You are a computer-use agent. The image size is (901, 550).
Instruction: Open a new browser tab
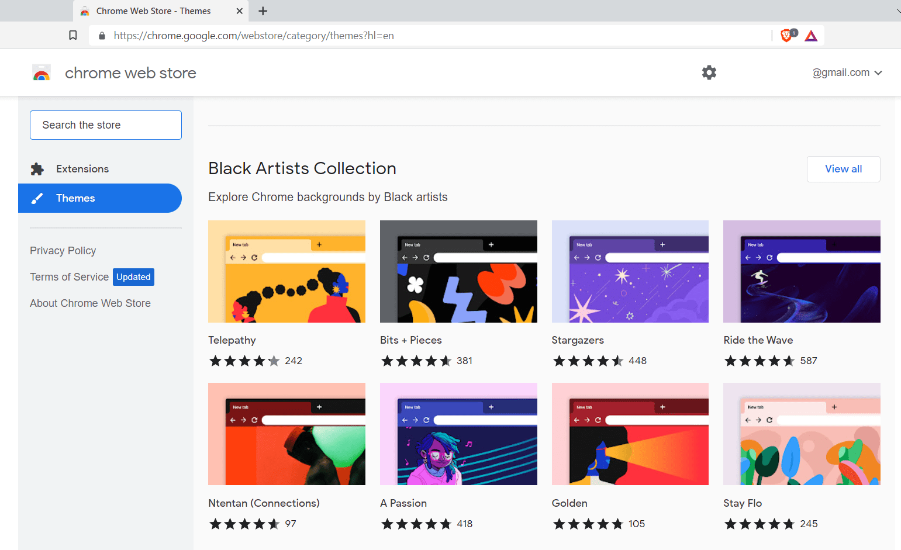coord(263,11)
